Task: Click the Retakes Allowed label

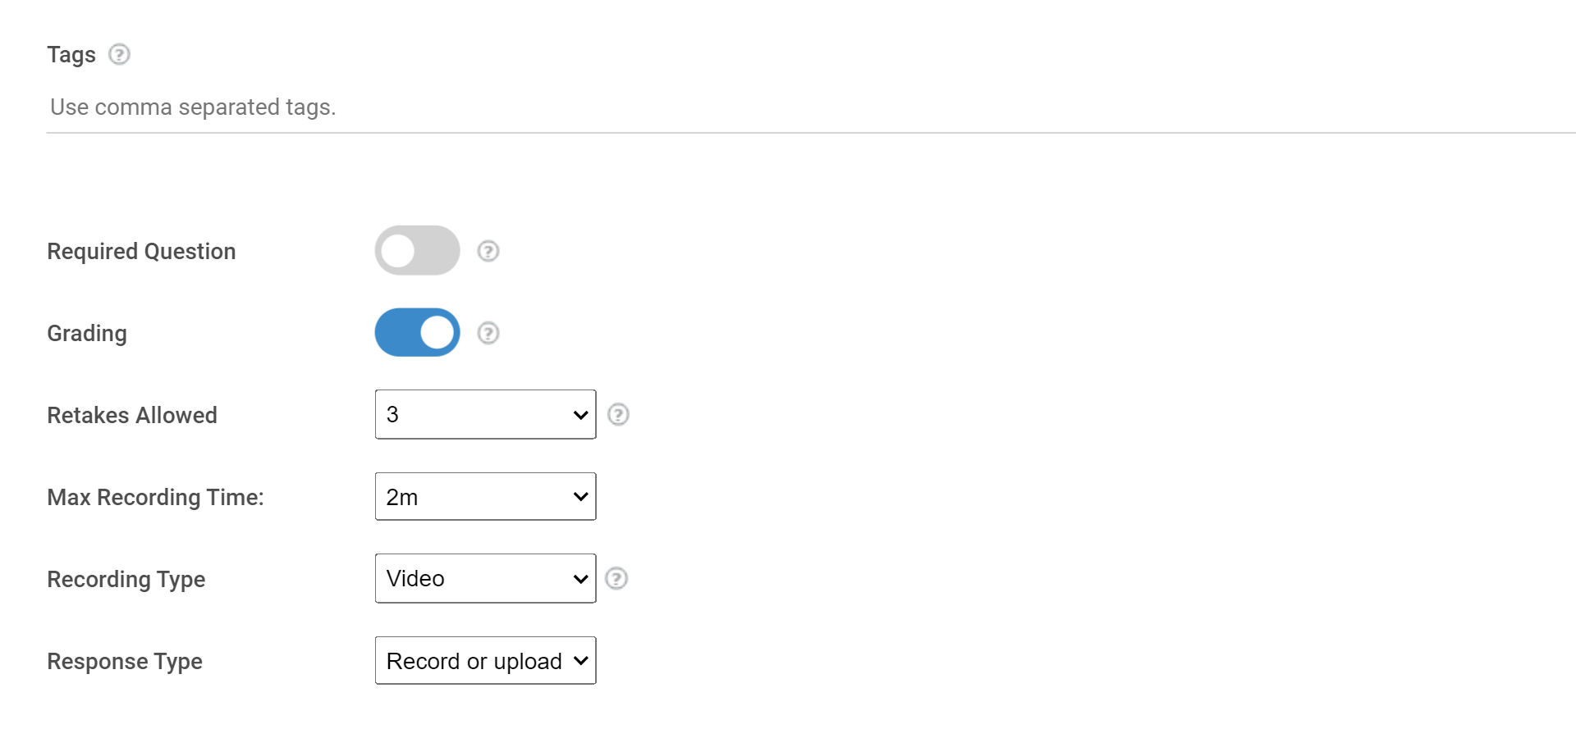Action: point(132,416)
